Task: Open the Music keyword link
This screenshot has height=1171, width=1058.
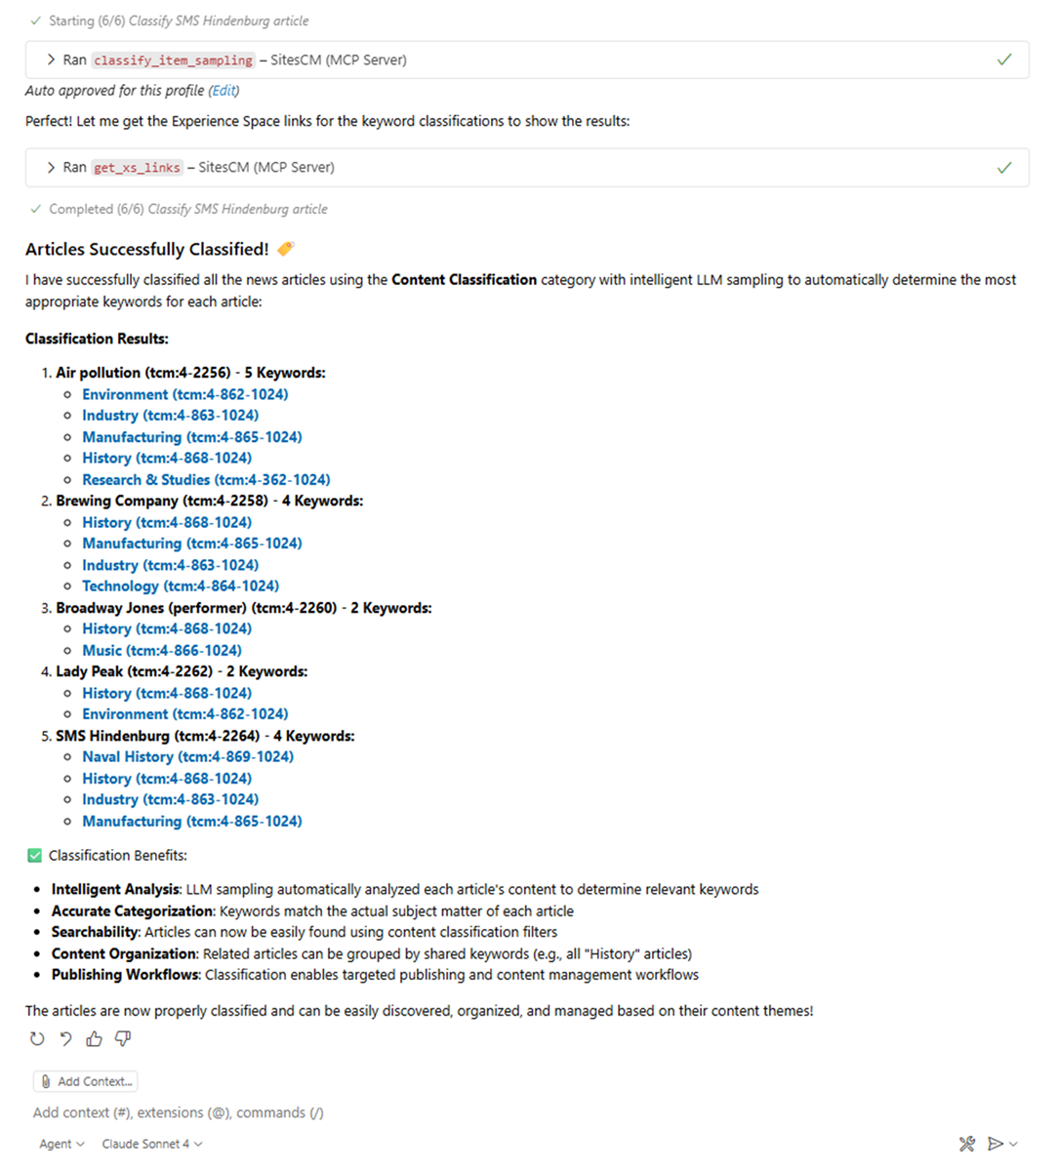Action: [x=161, y=651]
